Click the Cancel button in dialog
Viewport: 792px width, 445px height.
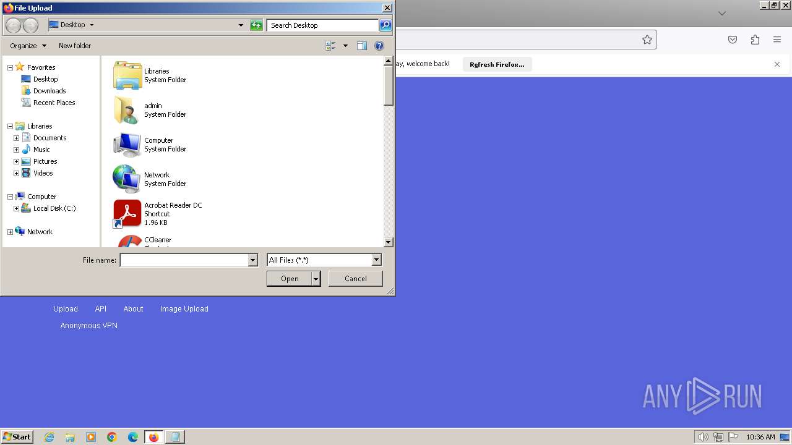[x=356, y=279]
